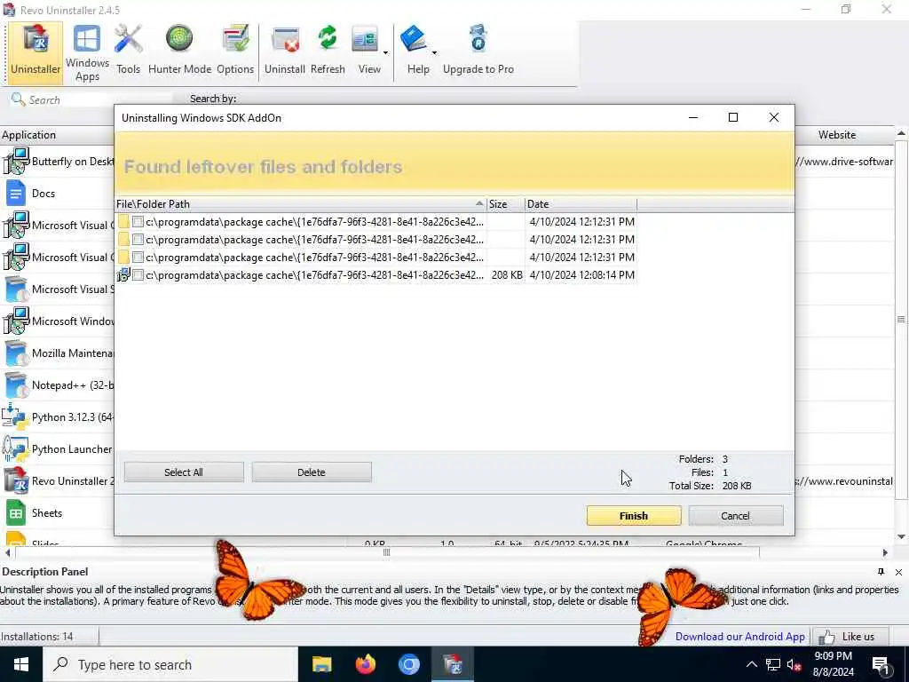This screenshot has width=909, height=682.
Task: Check the 208 KB leftover file checkbox
Action: pos(138,275)
